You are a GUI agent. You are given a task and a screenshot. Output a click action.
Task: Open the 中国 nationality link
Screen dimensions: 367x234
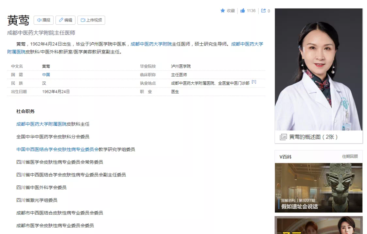pyautogui.click(x=46, y=75)
